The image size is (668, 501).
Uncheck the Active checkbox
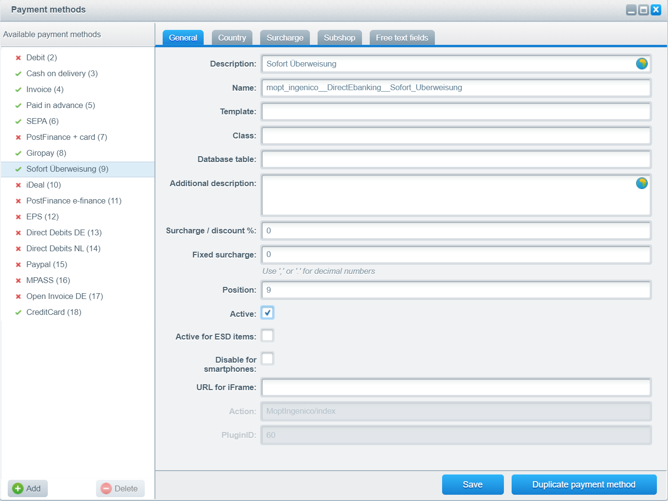267,313
